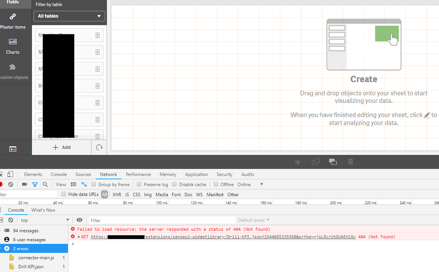Copy the selected sheet object
The width and height of the screenshot is (439, 272).
pyautogui.click(x=316, y=162)
